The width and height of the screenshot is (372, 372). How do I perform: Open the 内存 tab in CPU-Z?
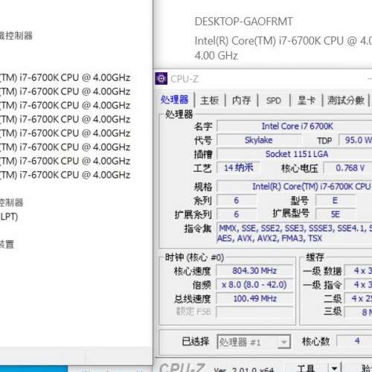[x=241, y=100]
